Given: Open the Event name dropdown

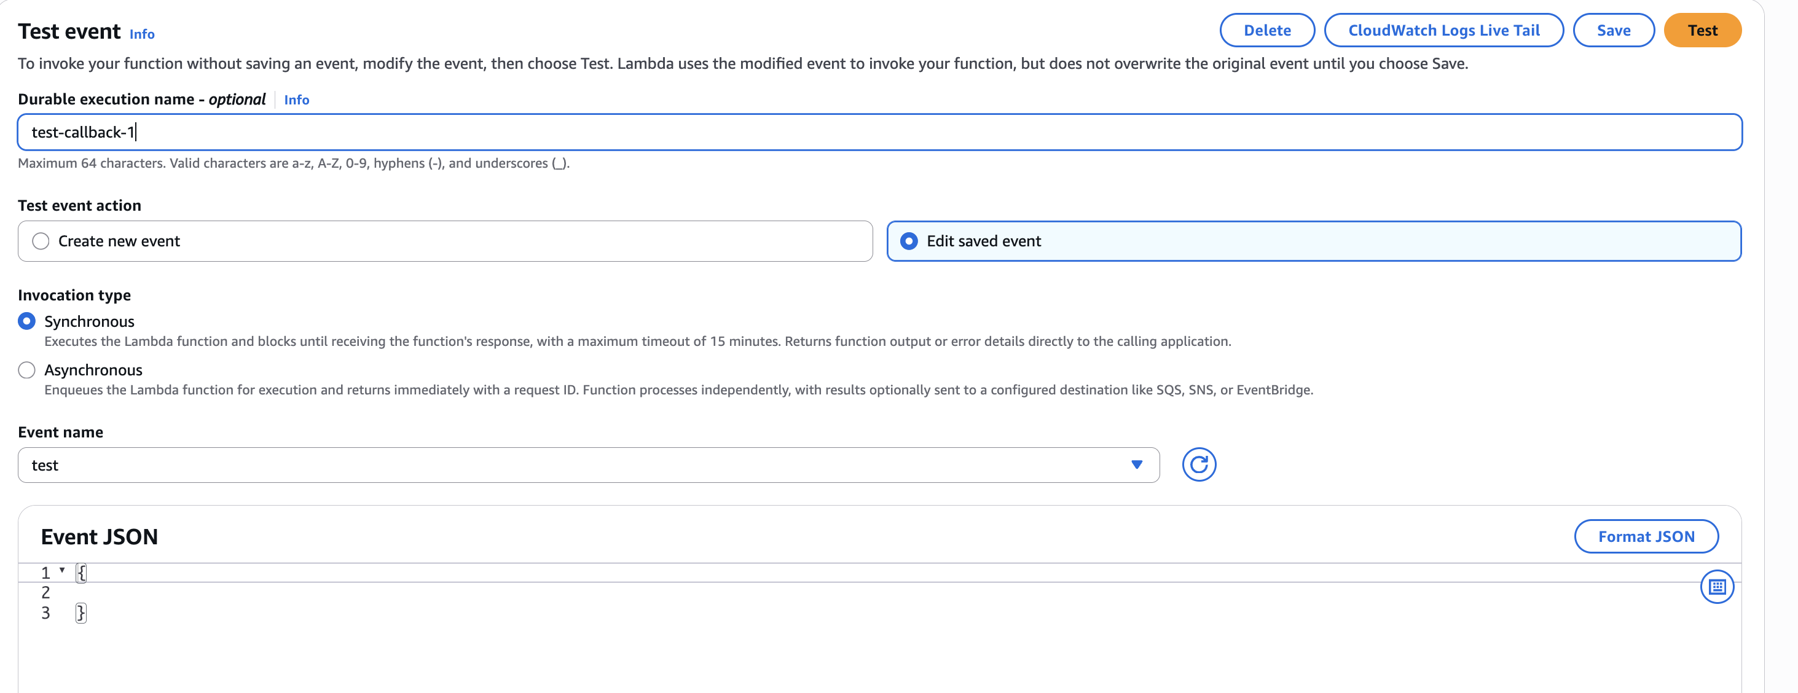Looking at the screenshot, I should point(587,465).
